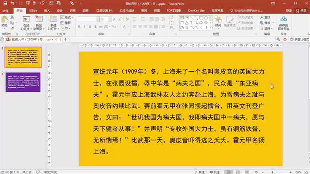
Task: Toggle the Notes (备注) pane
Action: (199, 172)
